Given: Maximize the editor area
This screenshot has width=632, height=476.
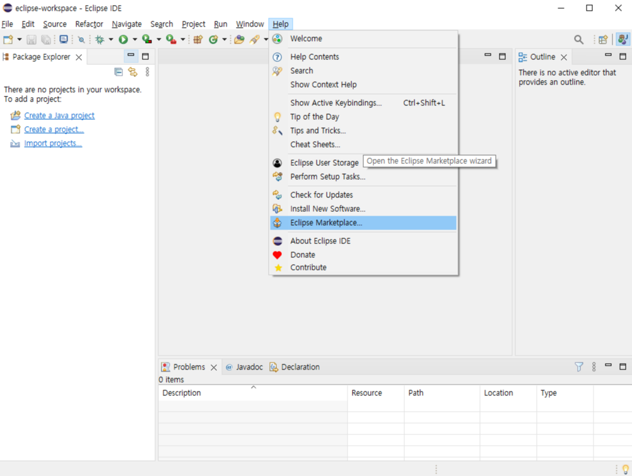Looking at the screenshot, I should coord(502,57).
